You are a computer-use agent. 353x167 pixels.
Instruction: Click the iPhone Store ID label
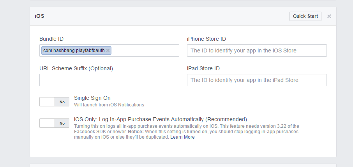tap(207, 39)
